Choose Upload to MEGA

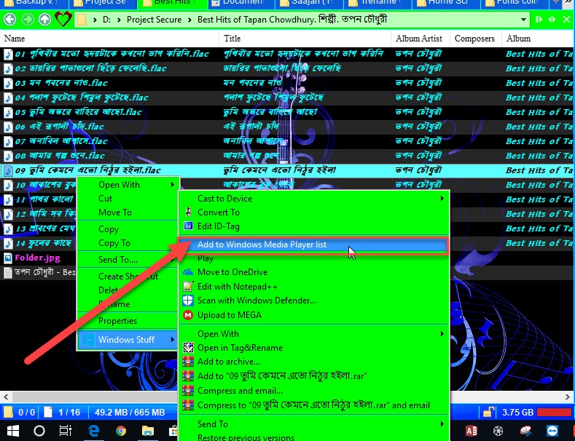[229, 315]
